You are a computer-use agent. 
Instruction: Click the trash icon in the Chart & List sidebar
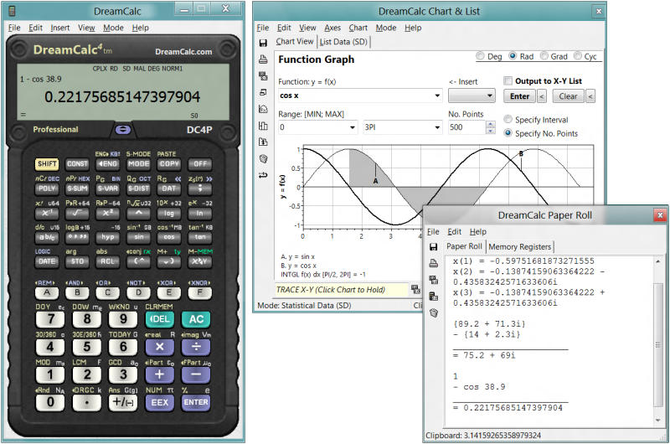point(263,158)
